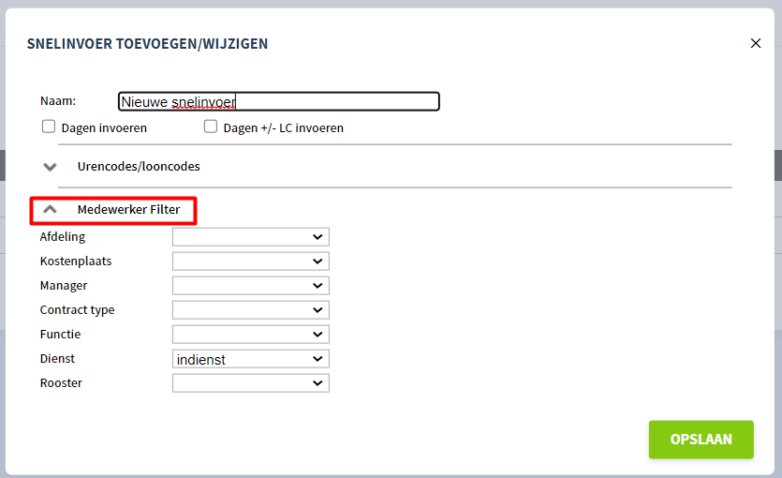Click the Rooster label

(x=61, y=382)
